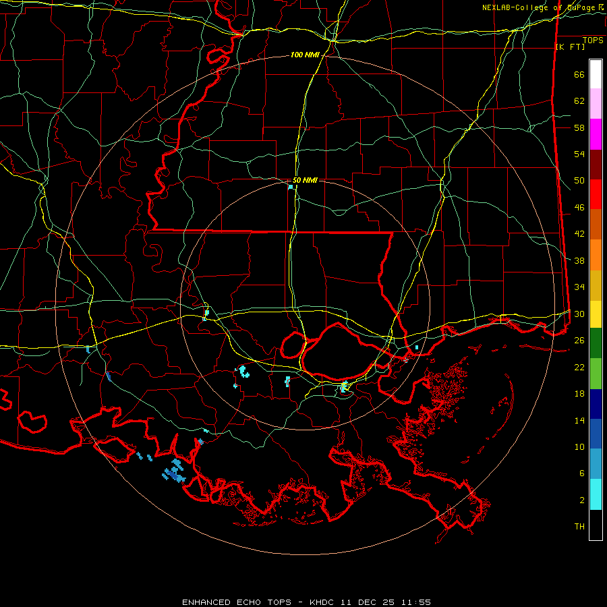
Task: Click the "TH" threshold label
Action: pos(579,527)
